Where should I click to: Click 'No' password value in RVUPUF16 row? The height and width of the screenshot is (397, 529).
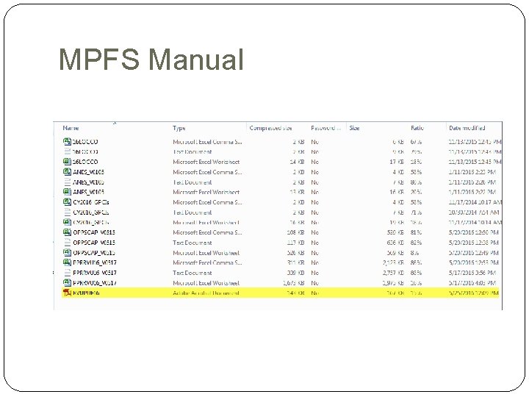[x=314, y=293]
